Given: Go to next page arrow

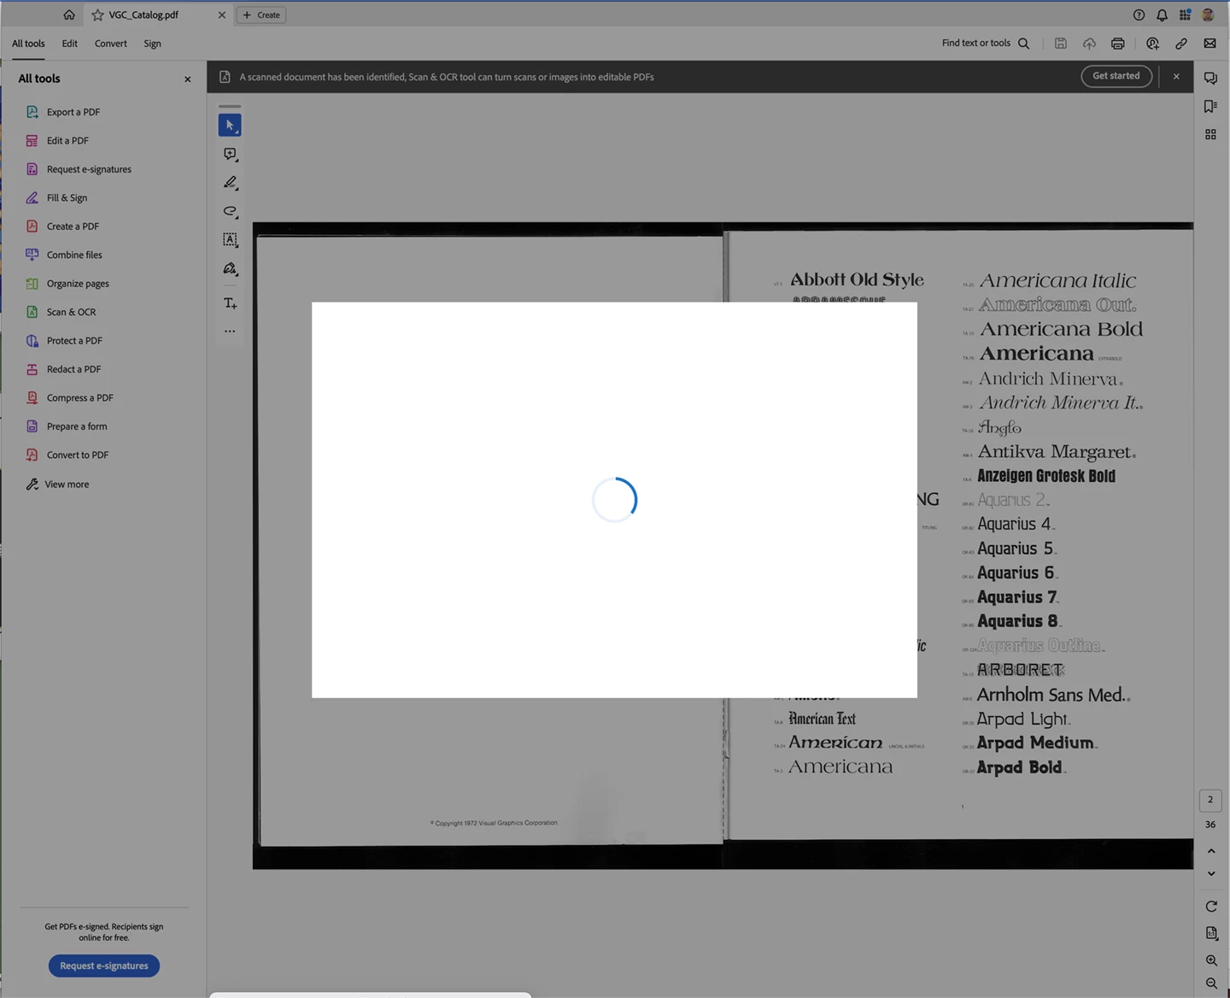Looking at the screenshot, I should pos(1211,873).
